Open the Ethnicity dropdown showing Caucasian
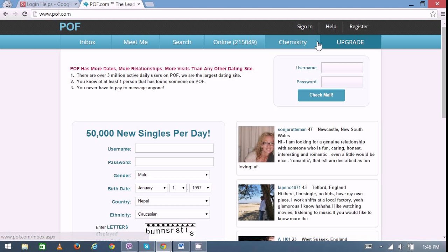Viewport: 448px width, 252px height. pos(172,214)
